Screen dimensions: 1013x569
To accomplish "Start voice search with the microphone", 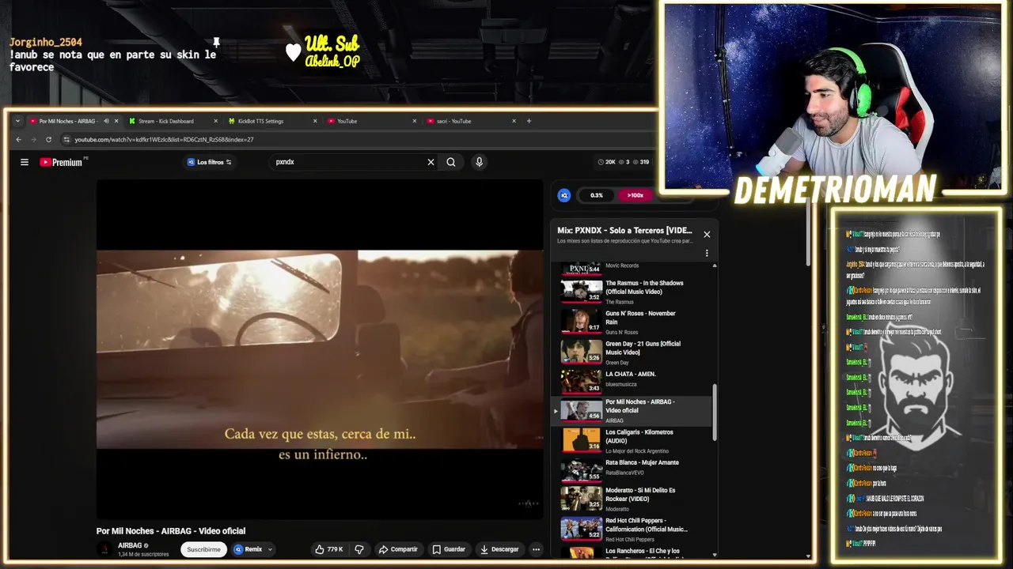I will pos(479,162).
